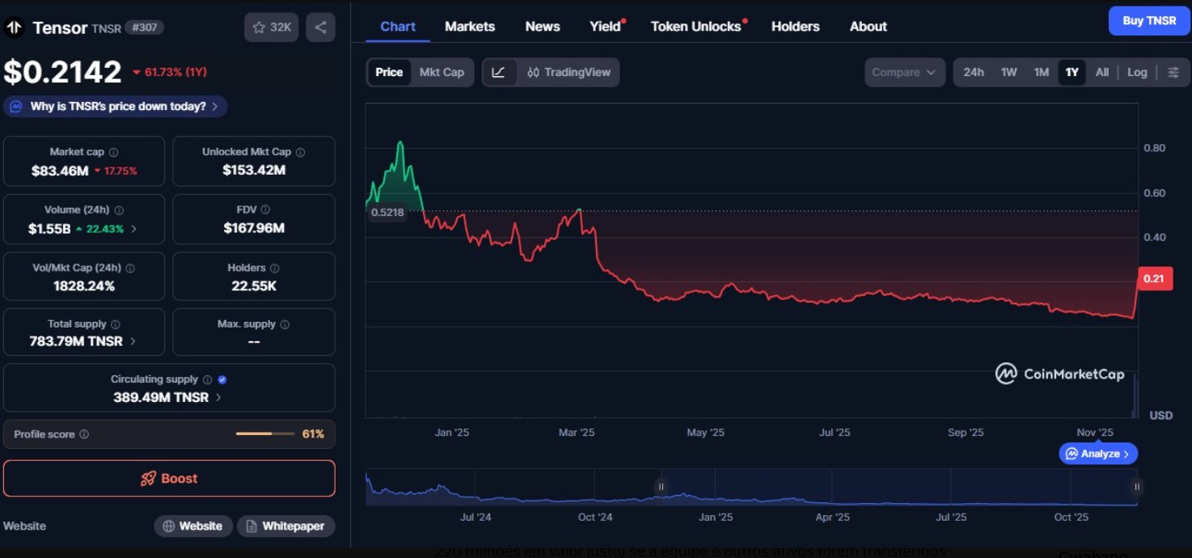The image size is (1192, 558).
Task: Toggle chart to Mkt Cap view
Action: coord(442,72)
